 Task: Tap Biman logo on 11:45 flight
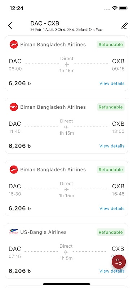tap(14, 107)
